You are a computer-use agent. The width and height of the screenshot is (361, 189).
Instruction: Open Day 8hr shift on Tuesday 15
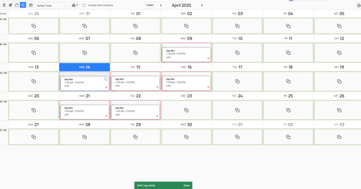click(135, 83)
